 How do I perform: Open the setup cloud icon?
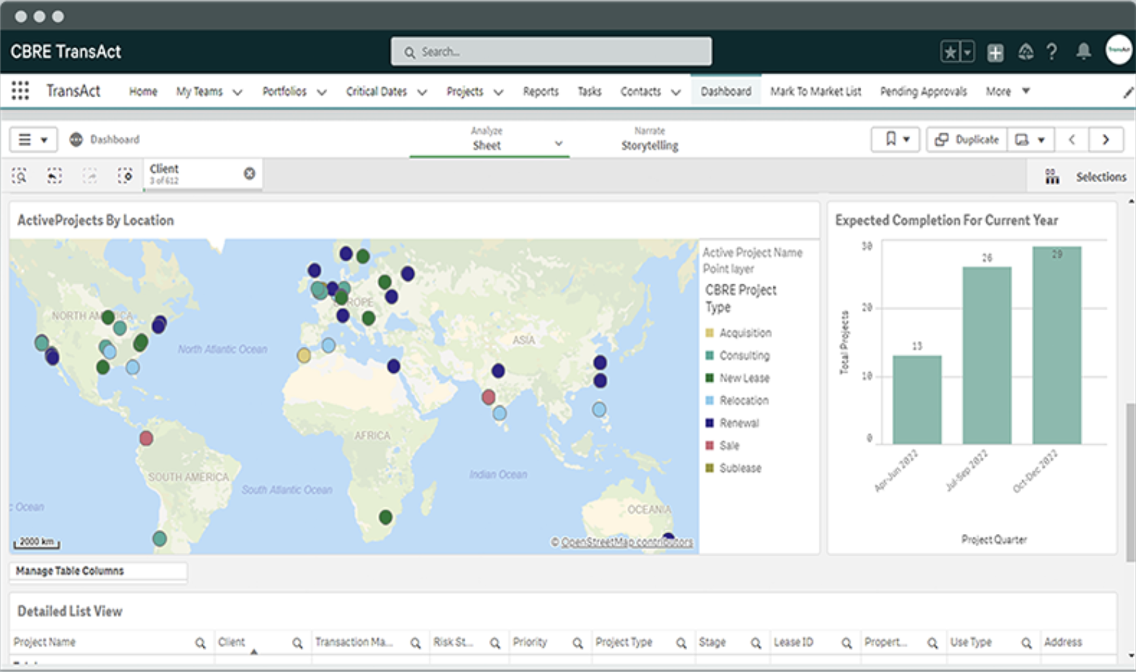(x=1026, y=52)
